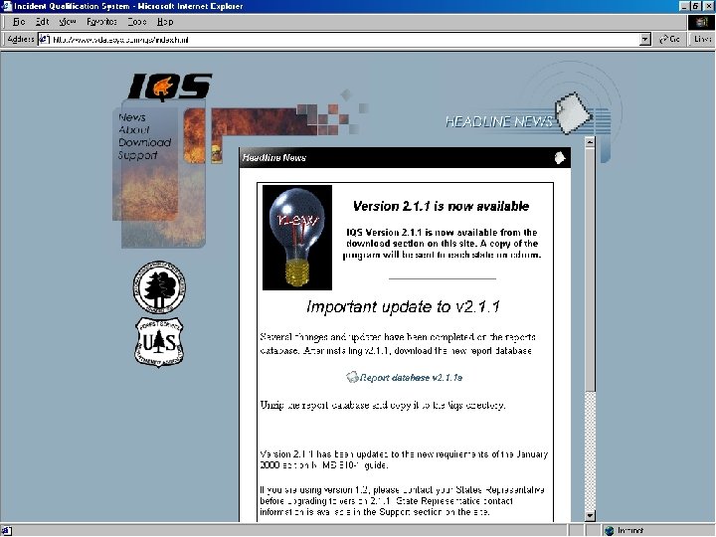Click the tree emblem state foresters logo
The height and width of the screenshot is (537, 716).
point(159,287)
